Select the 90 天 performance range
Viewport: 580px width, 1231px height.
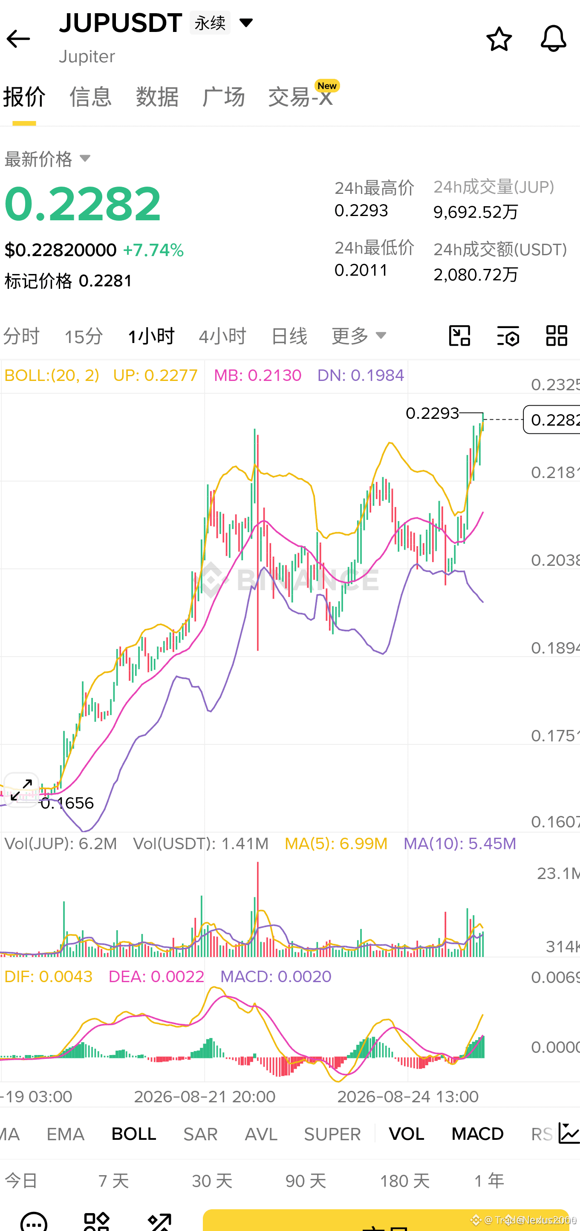click(x=306, y=1181)
